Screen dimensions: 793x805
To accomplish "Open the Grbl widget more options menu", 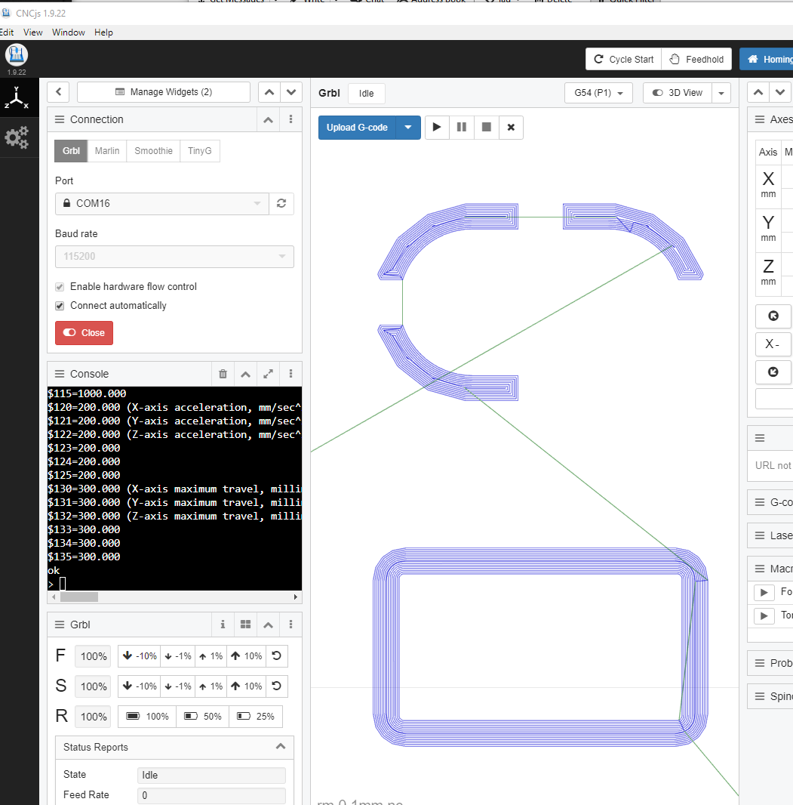I will click(x=290, y=625).
